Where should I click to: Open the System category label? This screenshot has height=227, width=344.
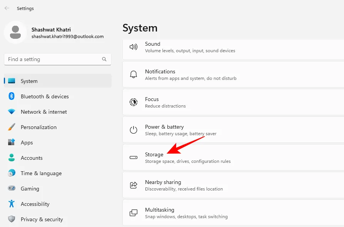pyautogui.click(x=29, y=81)
